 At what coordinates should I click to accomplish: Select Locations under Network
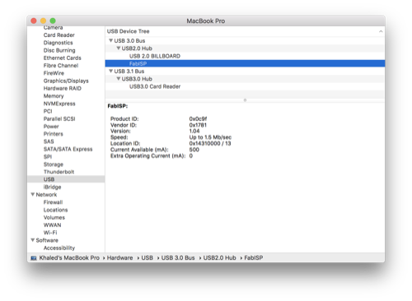click(x=55, y=210)
